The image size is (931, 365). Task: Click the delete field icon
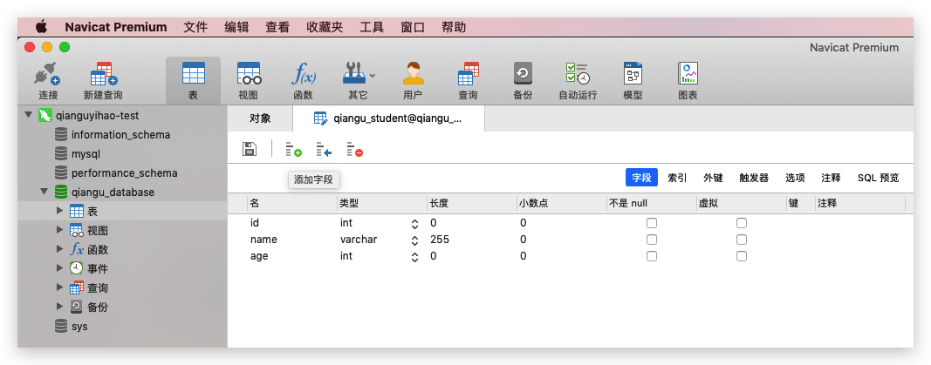354,150
